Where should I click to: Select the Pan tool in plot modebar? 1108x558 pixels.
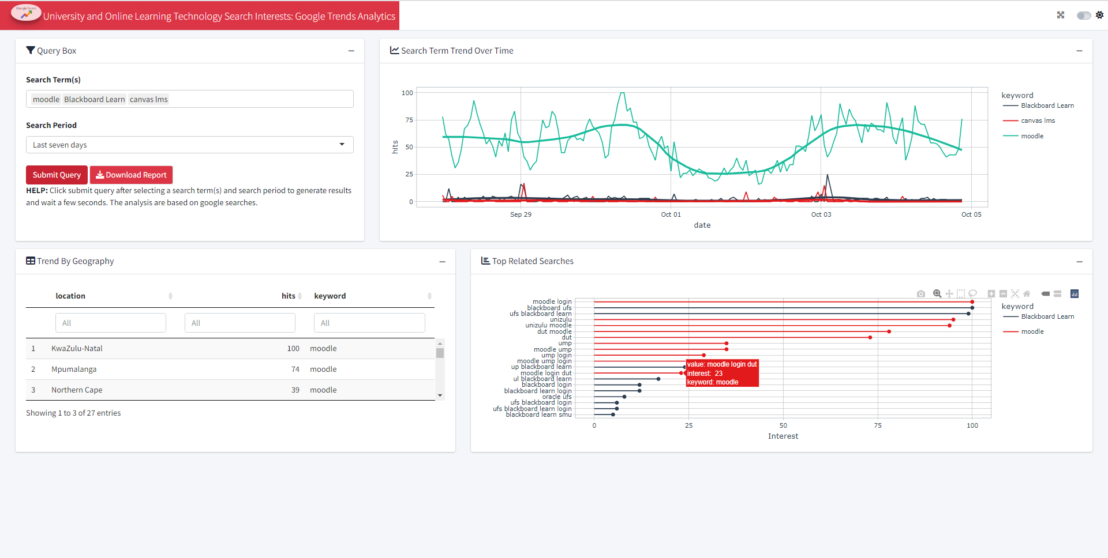click(949, 294)
